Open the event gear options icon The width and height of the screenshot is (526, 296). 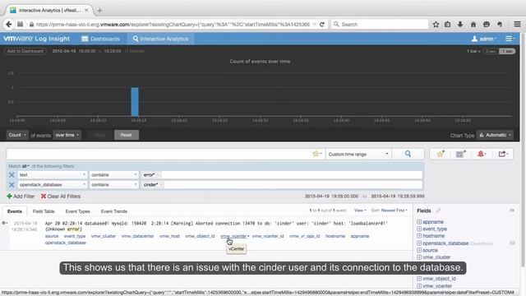point(4,223)
